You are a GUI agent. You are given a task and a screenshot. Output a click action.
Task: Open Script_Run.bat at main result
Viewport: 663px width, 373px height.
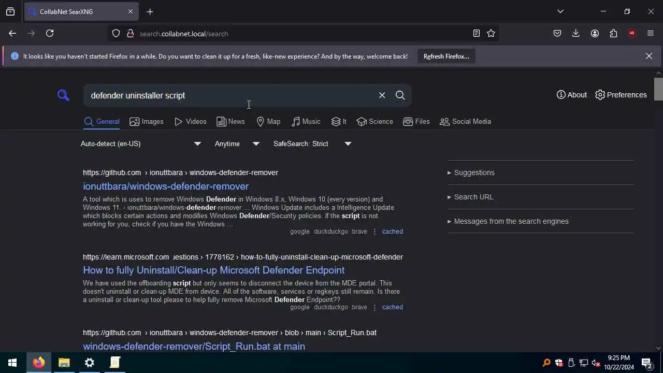point(194,346)
